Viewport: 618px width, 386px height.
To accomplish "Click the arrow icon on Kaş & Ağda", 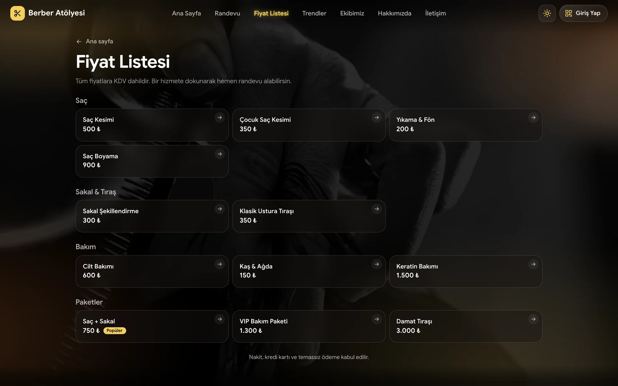I will [377, 264].
